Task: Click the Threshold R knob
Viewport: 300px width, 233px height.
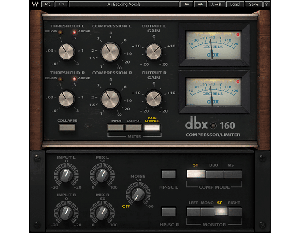Action: point(66,99)
